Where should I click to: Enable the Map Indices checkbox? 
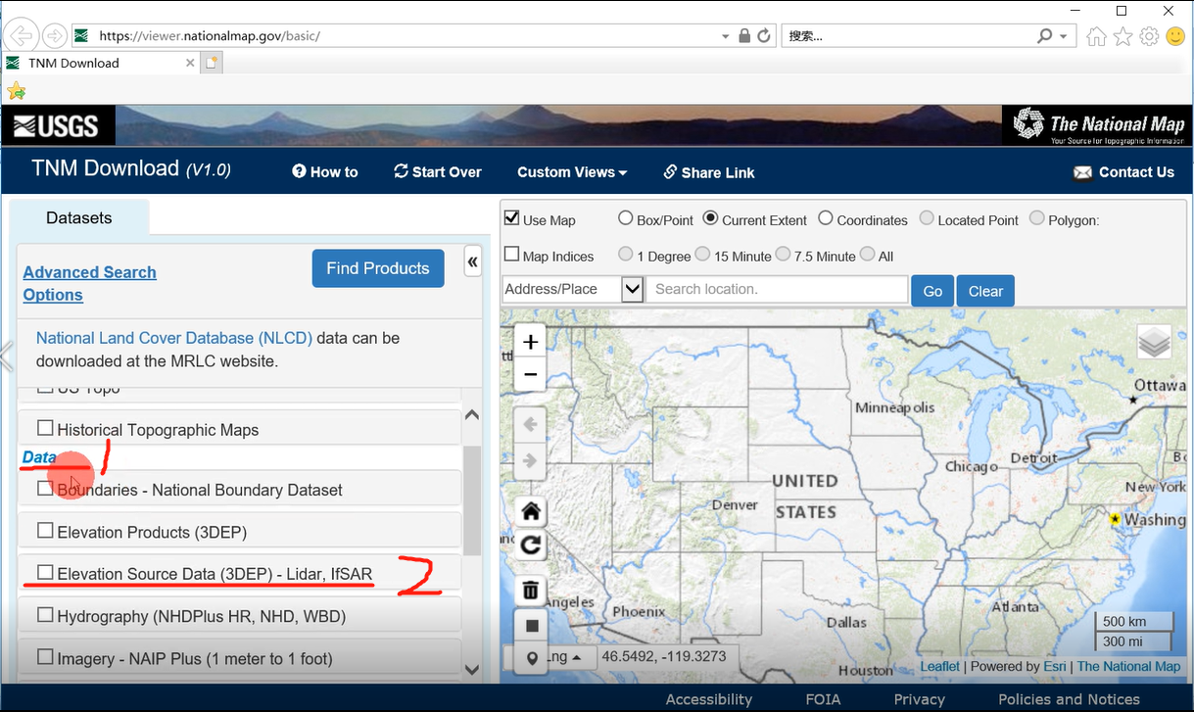point(511,255)
